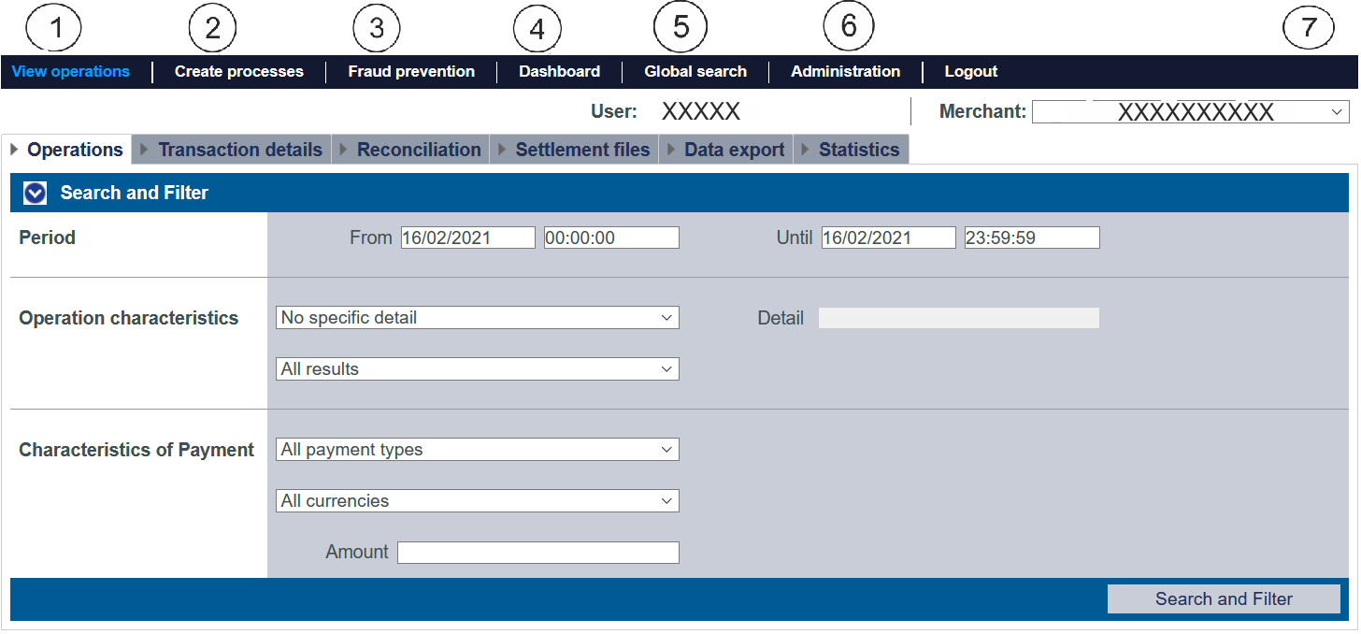Click the Logout link
The height and width of the screenshot is (634, 1361).
[x=971, y=72]
